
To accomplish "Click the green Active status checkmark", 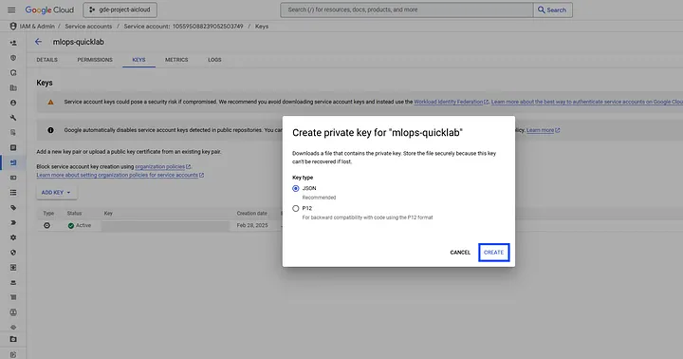I will (70, 225).
